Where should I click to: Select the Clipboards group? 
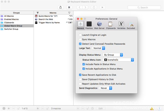[x=17, y=22]
